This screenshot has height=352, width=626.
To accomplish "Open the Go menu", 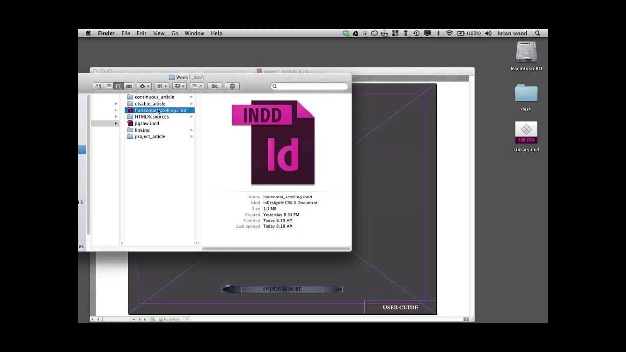I will (x=175, y=33).
